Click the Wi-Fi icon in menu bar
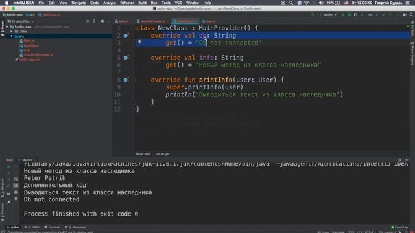The width and height of the screenshot is (415, 233). (x=307, y=3)
